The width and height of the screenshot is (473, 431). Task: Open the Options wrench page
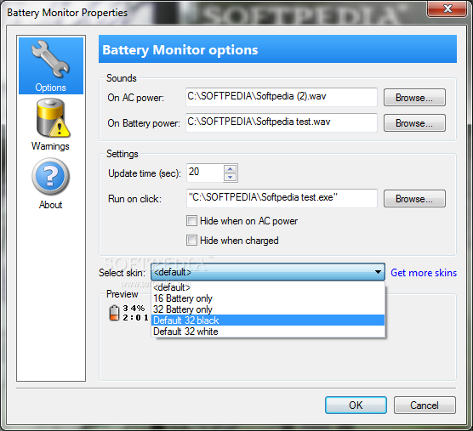(x=51, y=65)
